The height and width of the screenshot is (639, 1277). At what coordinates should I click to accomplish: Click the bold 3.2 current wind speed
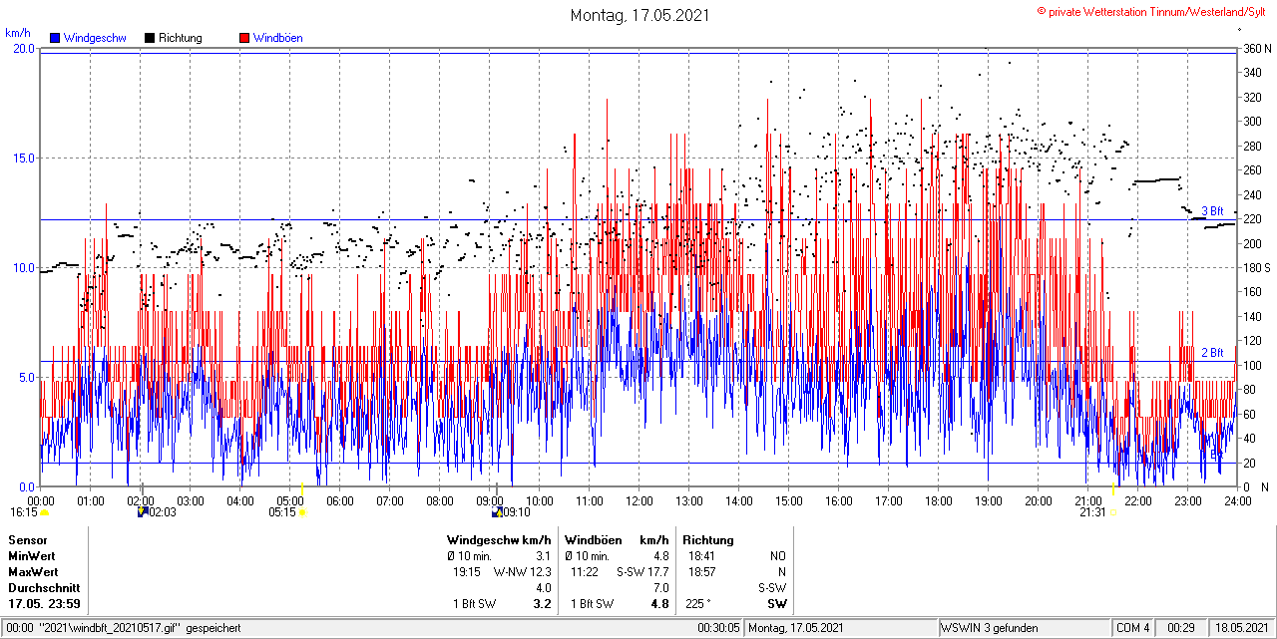point(543,604)
